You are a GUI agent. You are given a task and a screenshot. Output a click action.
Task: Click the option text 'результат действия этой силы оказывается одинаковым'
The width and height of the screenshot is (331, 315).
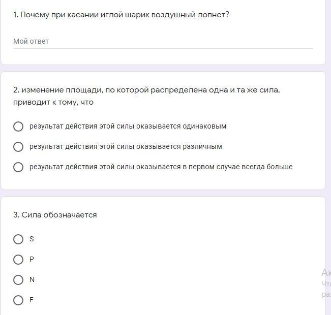pyautogui.click(x=128, y=126)
